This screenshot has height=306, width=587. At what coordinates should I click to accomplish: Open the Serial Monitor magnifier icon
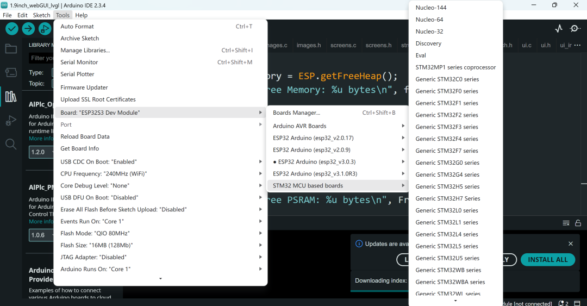(574, 28)
